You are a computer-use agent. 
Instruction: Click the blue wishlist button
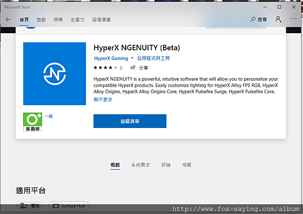coord(130,121)
